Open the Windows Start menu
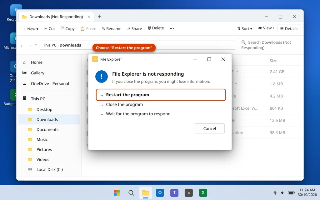The height and width of the screenshot is (200, 320). pyautogui.click(x=117, y=192)
